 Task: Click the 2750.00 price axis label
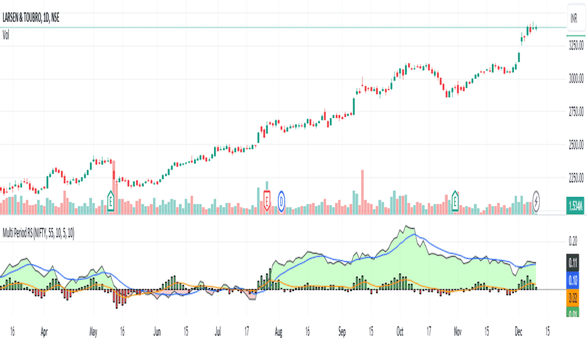[x=576, y=111]
